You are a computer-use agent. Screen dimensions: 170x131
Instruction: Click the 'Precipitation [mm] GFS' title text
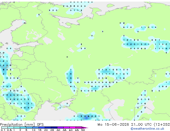(22, 125)
